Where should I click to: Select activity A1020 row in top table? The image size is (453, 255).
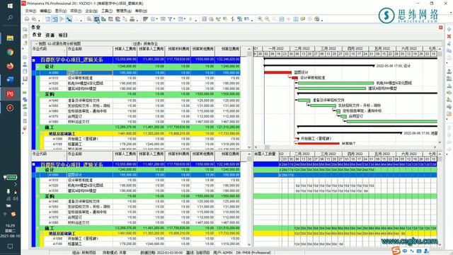click(140, 84)
